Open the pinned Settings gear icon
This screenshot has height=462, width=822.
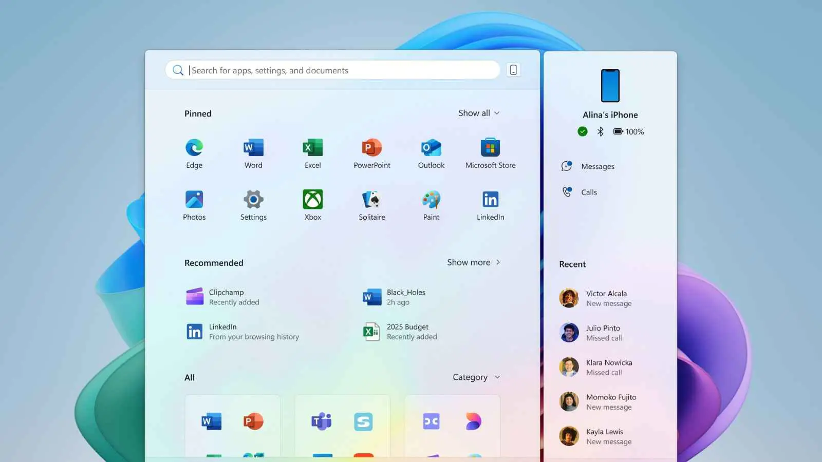(253, 205)
